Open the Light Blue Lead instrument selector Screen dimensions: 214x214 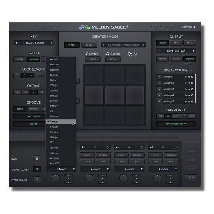[x=176, y=51]
